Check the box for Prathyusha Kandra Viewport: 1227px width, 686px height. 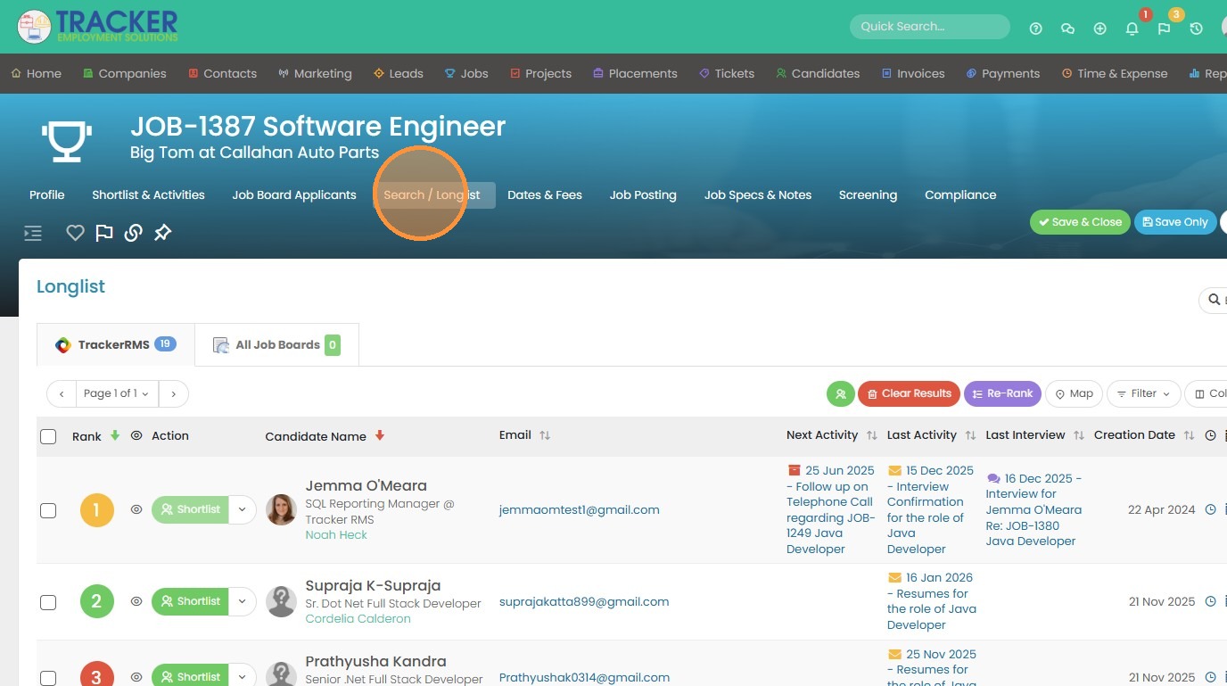(48, 678)
